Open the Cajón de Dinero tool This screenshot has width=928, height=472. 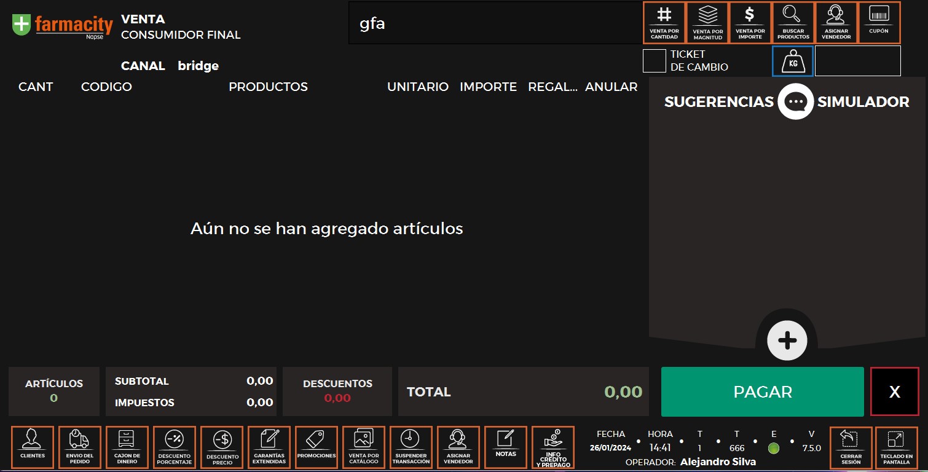tap(127, 447)
